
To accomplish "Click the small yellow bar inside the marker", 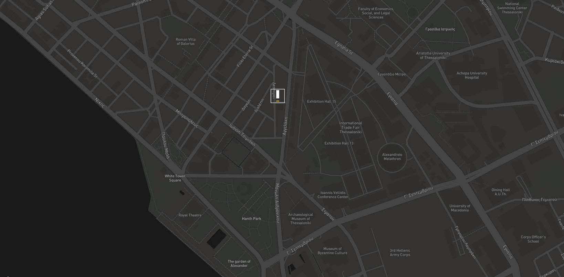I will point(278,101).
